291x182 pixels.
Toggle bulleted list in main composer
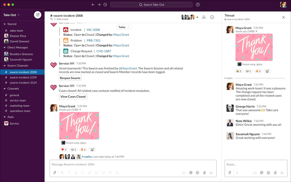103,172
